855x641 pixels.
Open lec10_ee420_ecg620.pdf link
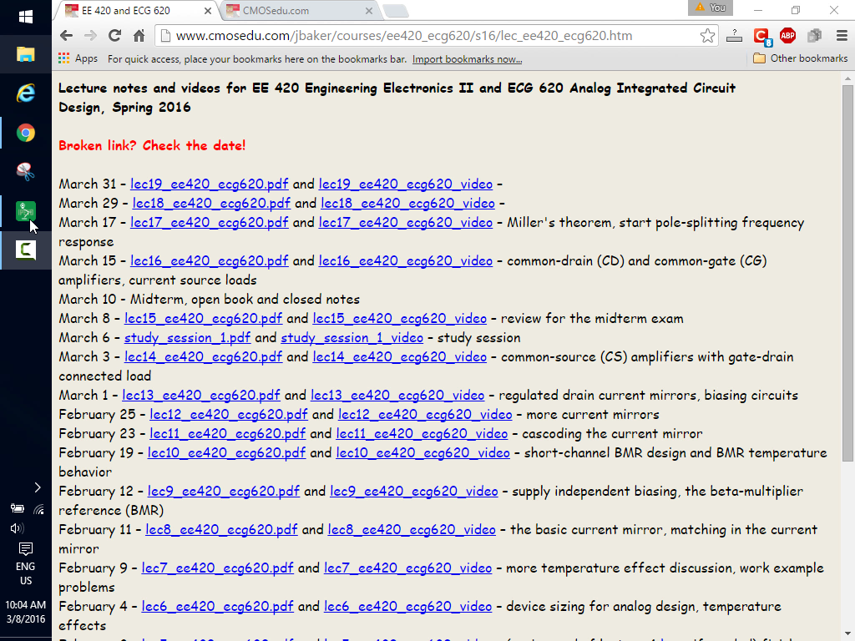pyautogui.click(x=227, y=453)
